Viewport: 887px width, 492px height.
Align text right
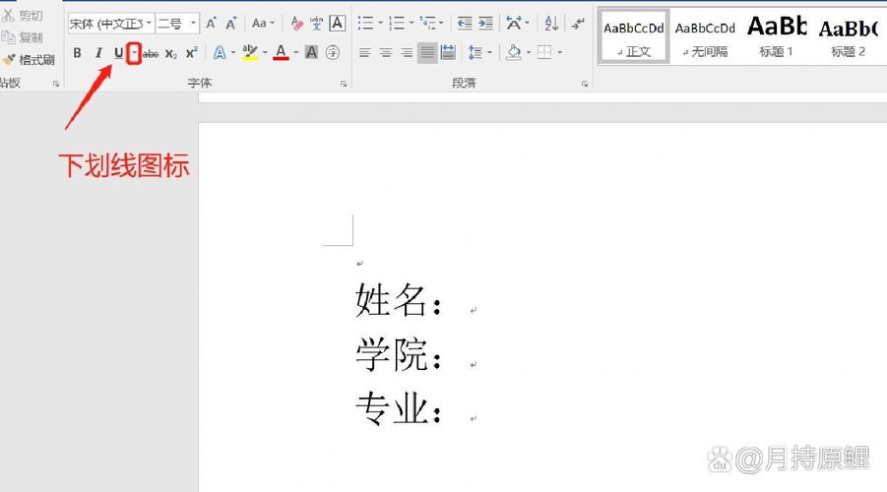(x=407, y=53)
